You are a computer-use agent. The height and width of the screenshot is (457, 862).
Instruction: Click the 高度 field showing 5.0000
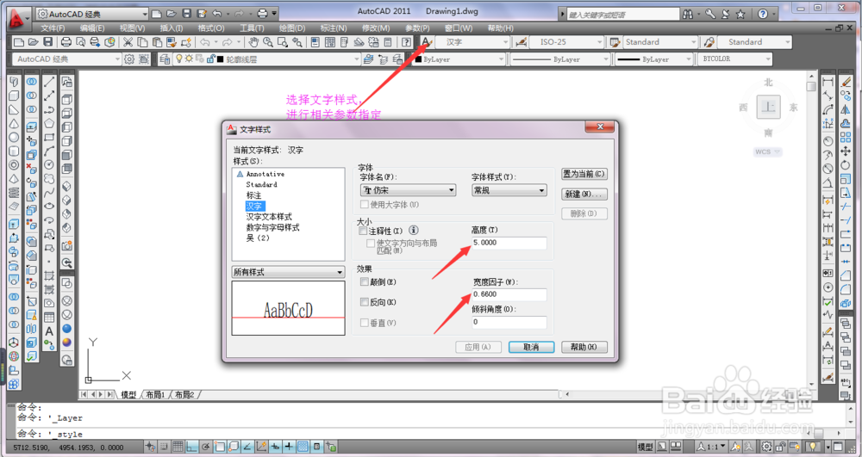click(509, 243)
